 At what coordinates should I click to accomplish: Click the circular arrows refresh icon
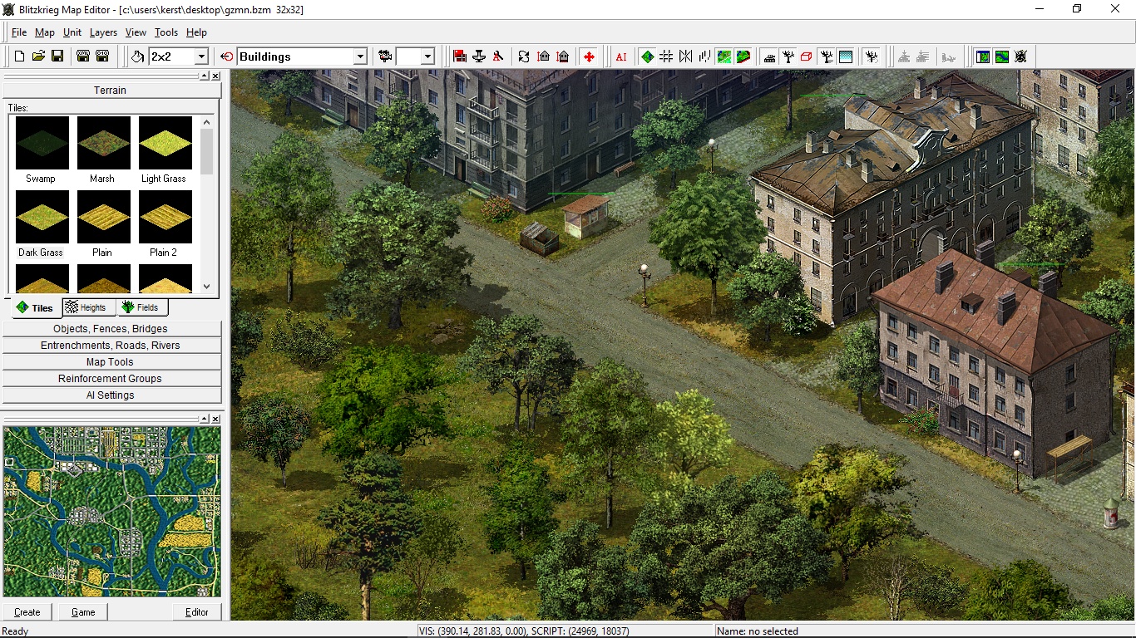coord(524,56)
